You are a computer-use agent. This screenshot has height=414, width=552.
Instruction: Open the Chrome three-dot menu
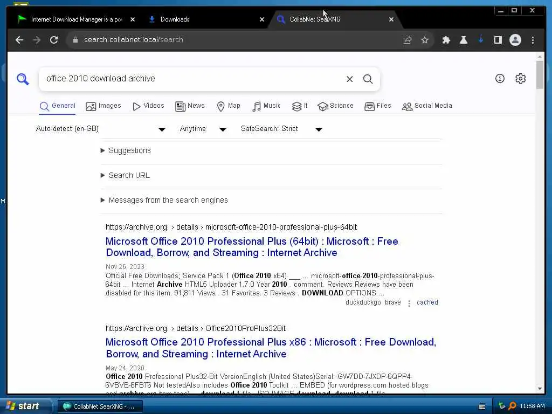pos(533,40)
